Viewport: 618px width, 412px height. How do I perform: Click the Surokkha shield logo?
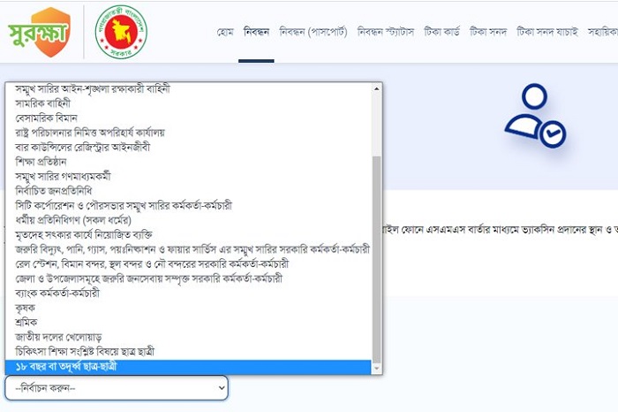pos(39,33)
